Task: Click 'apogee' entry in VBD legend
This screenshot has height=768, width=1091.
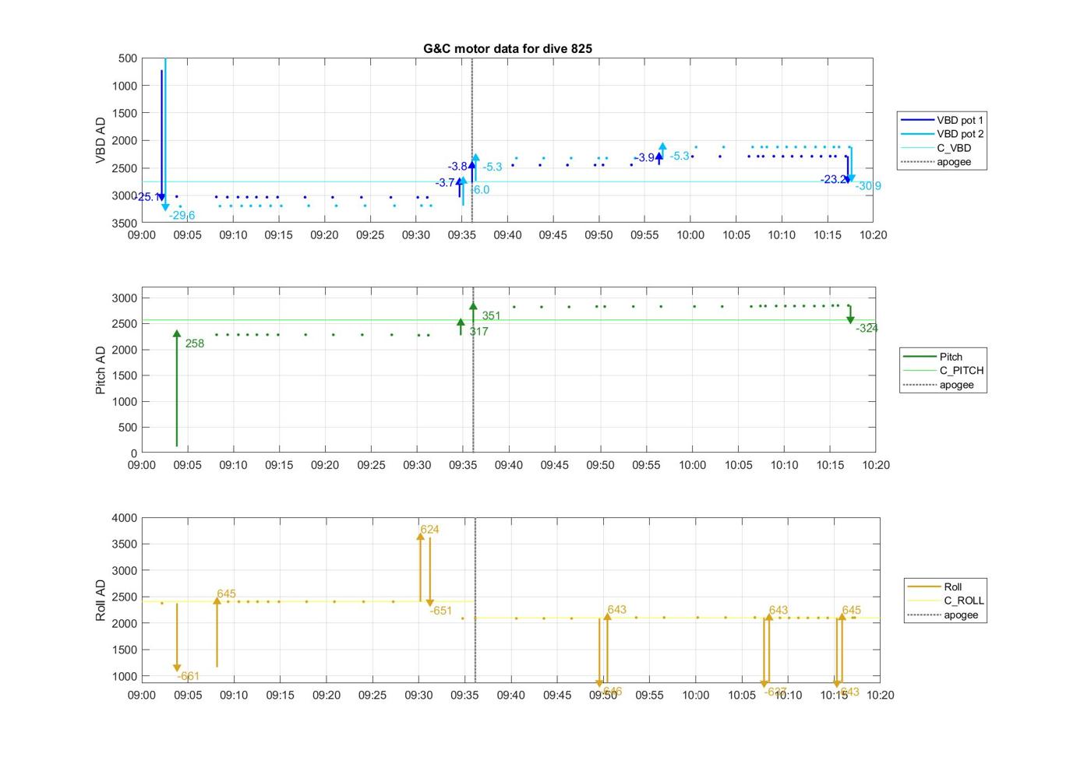Action: pyautogui.click(x=936, y=162)
